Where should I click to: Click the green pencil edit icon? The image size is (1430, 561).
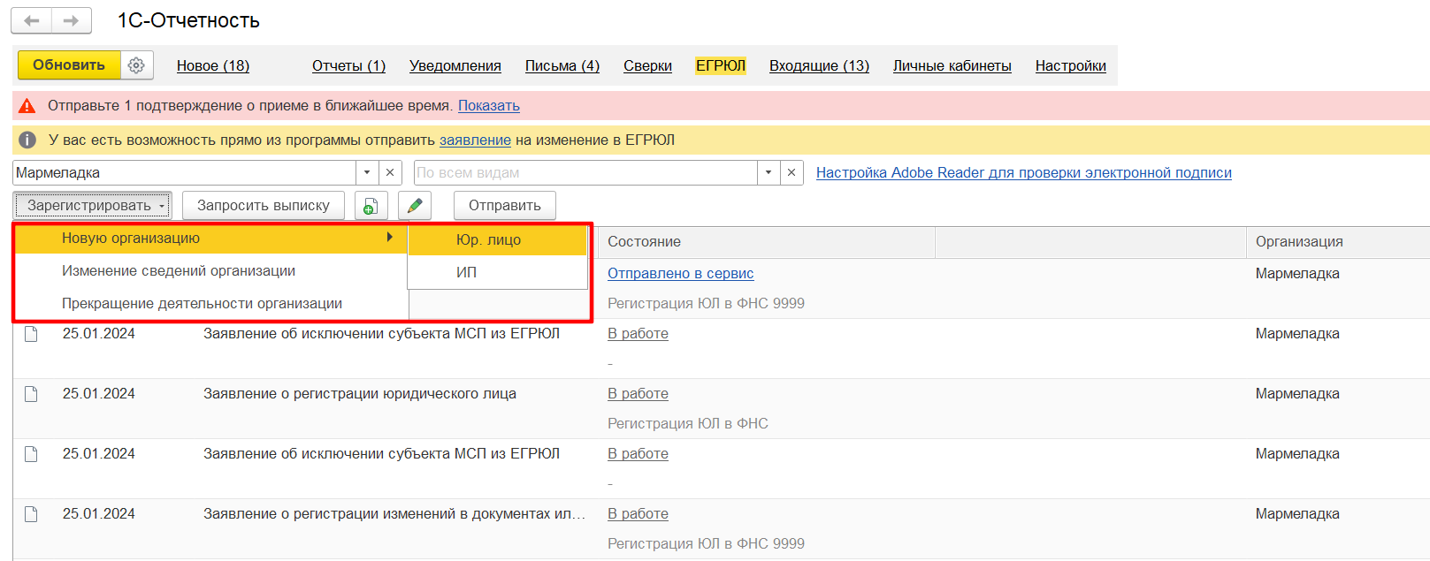[414, 206]
